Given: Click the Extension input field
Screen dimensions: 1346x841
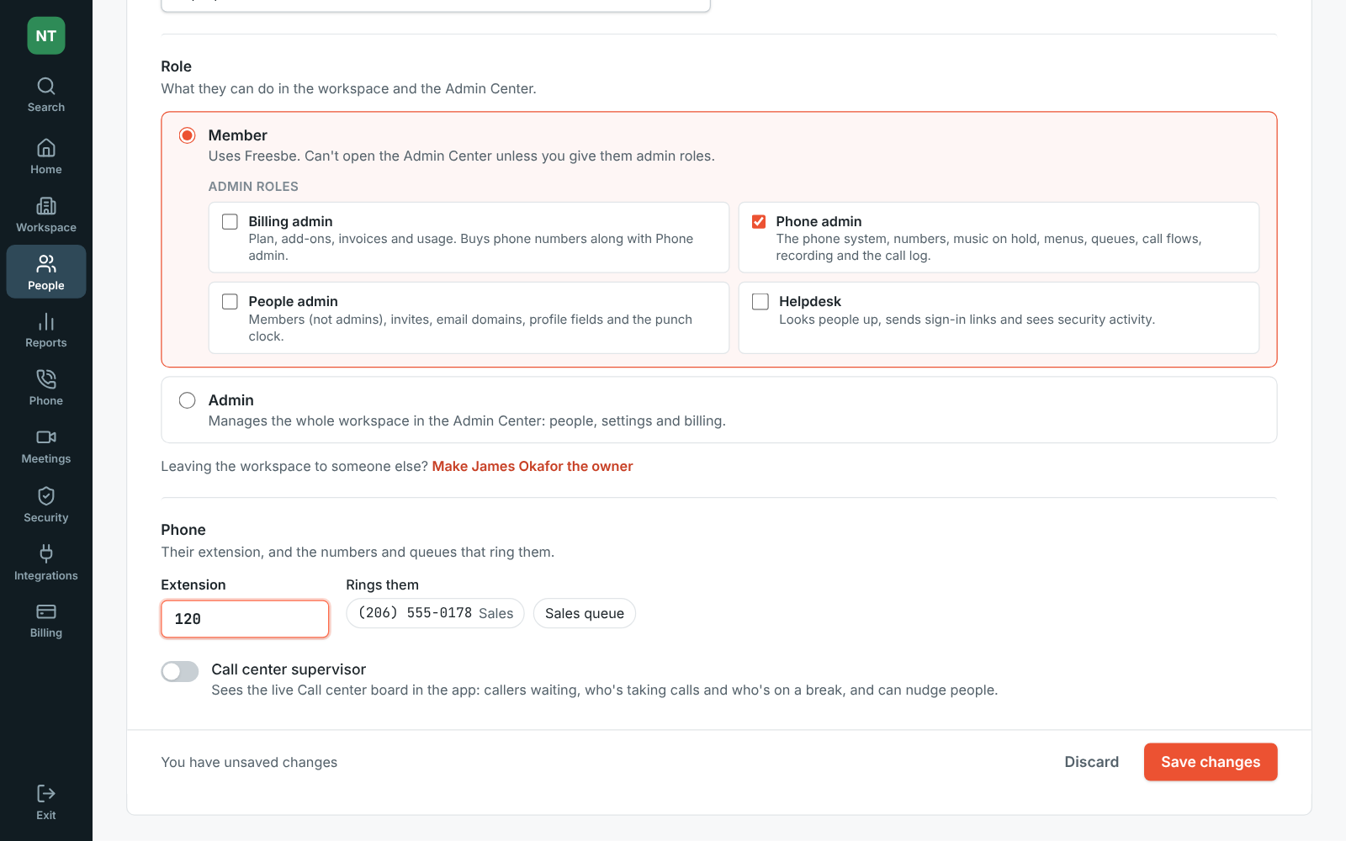Looking at the screenshot, I should (x=245, y=619).
